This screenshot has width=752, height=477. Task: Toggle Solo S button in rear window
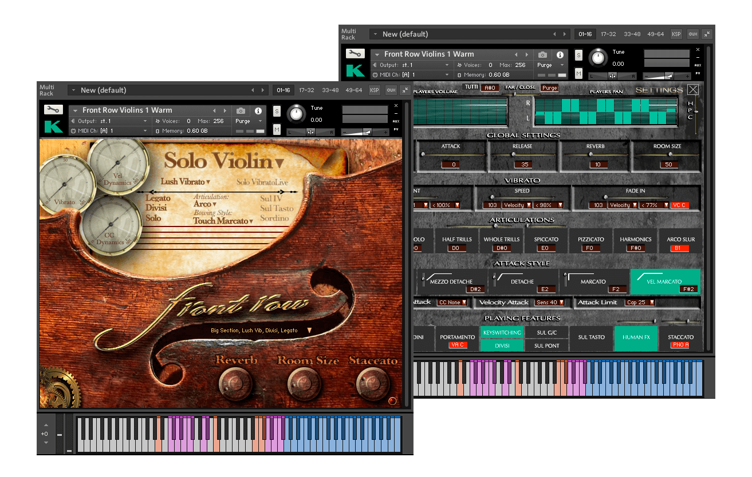pyautogui.click(x=579, y=55)
